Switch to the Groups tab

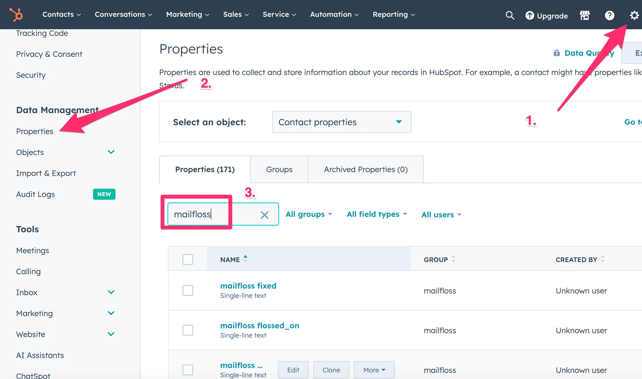pos(279,169)
